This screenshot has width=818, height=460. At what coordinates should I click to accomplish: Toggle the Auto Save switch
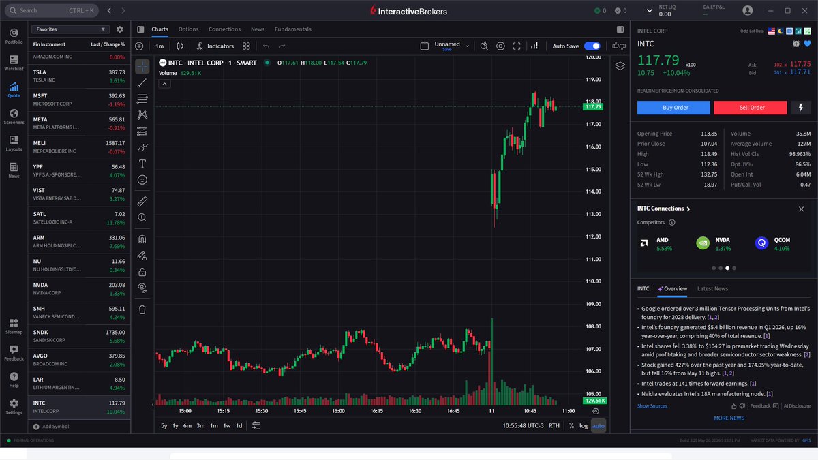(x=592, y=46)
